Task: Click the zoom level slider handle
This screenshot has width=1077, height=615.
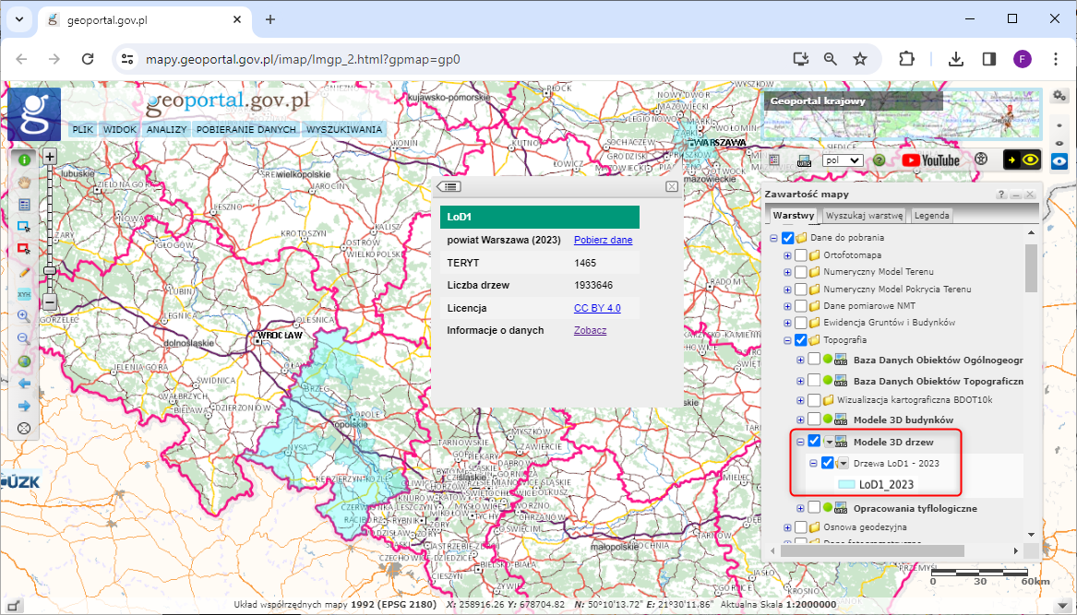Action: pos(50,270)
